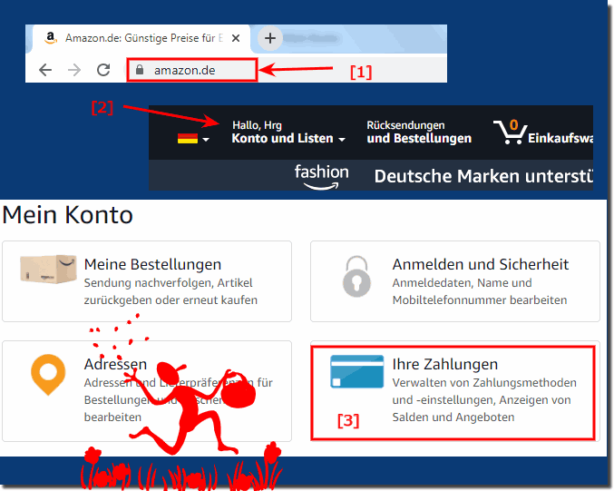The height and width of the screenshot is (491, 614).
Task: Click 'Sendung nachverfolgen, Artikel' description text
Action: pyautogui.click(x=168, y=283)
